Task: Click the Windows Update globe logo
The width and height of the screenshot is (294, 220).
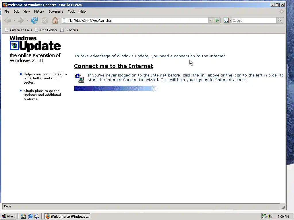Action: tap(14, 46)
